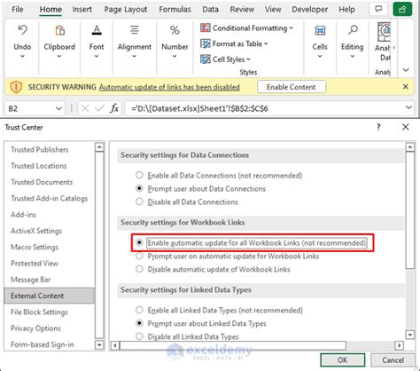Click the formula bar Cancel X icon

coord(85,108)
